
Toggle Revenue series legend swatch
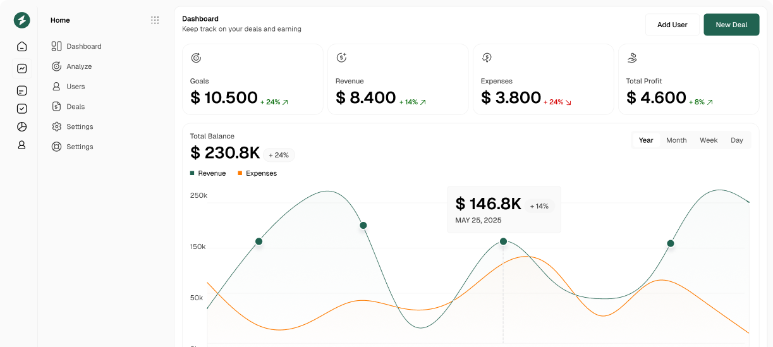click(x=192, y=173)
